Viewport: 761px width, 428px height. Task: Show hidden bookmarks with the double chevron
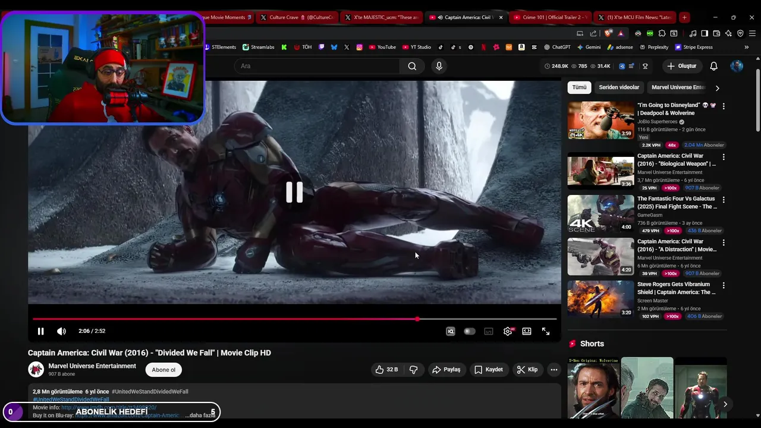(x=747, y=47)
